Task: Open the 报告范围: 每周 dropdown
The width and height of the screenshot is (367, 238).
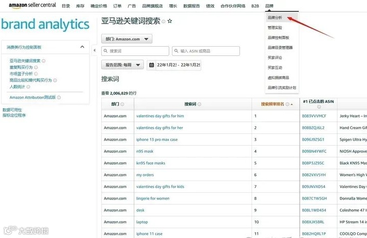Action: pos(122,65)
